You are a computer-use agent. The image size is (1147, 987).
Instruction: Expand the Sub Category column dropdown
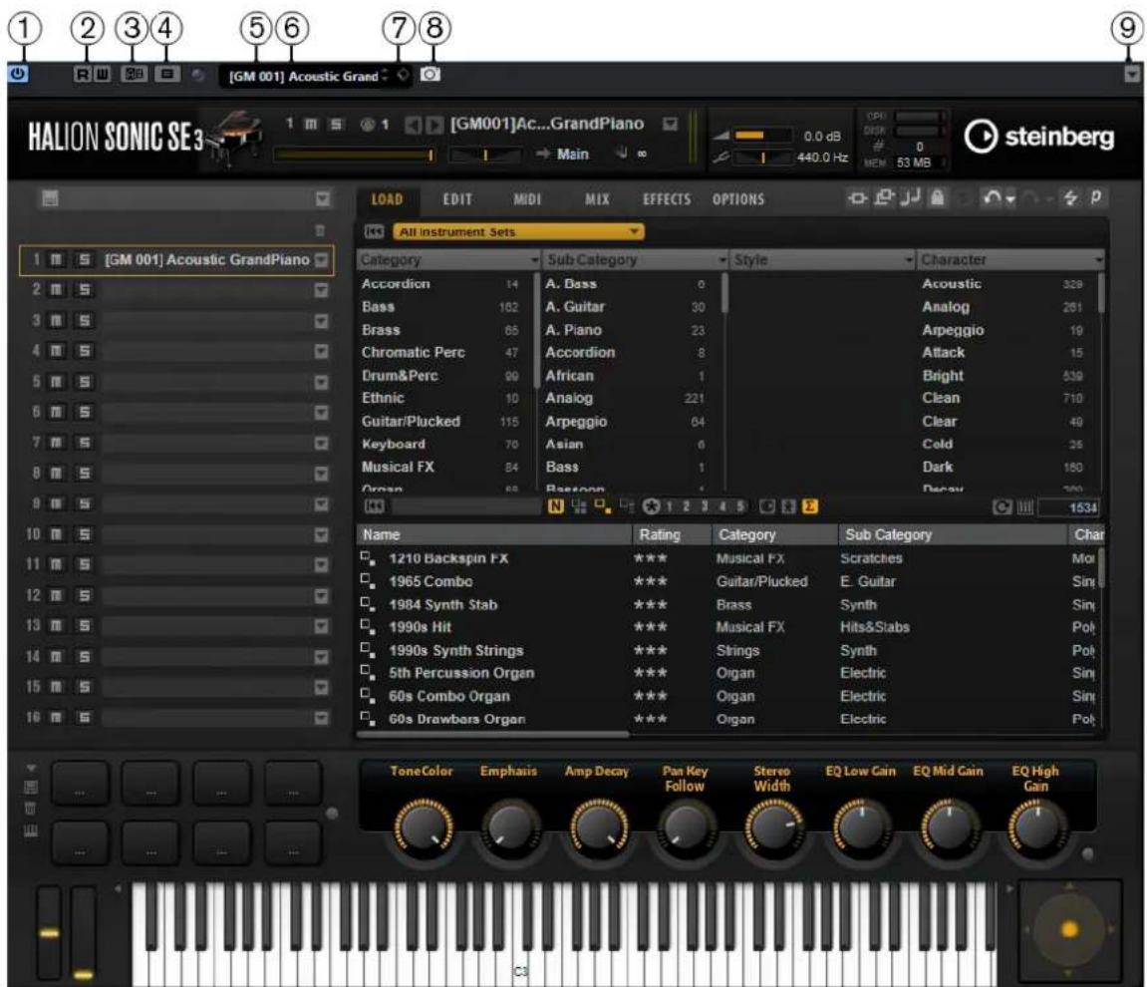click(722, 260)
